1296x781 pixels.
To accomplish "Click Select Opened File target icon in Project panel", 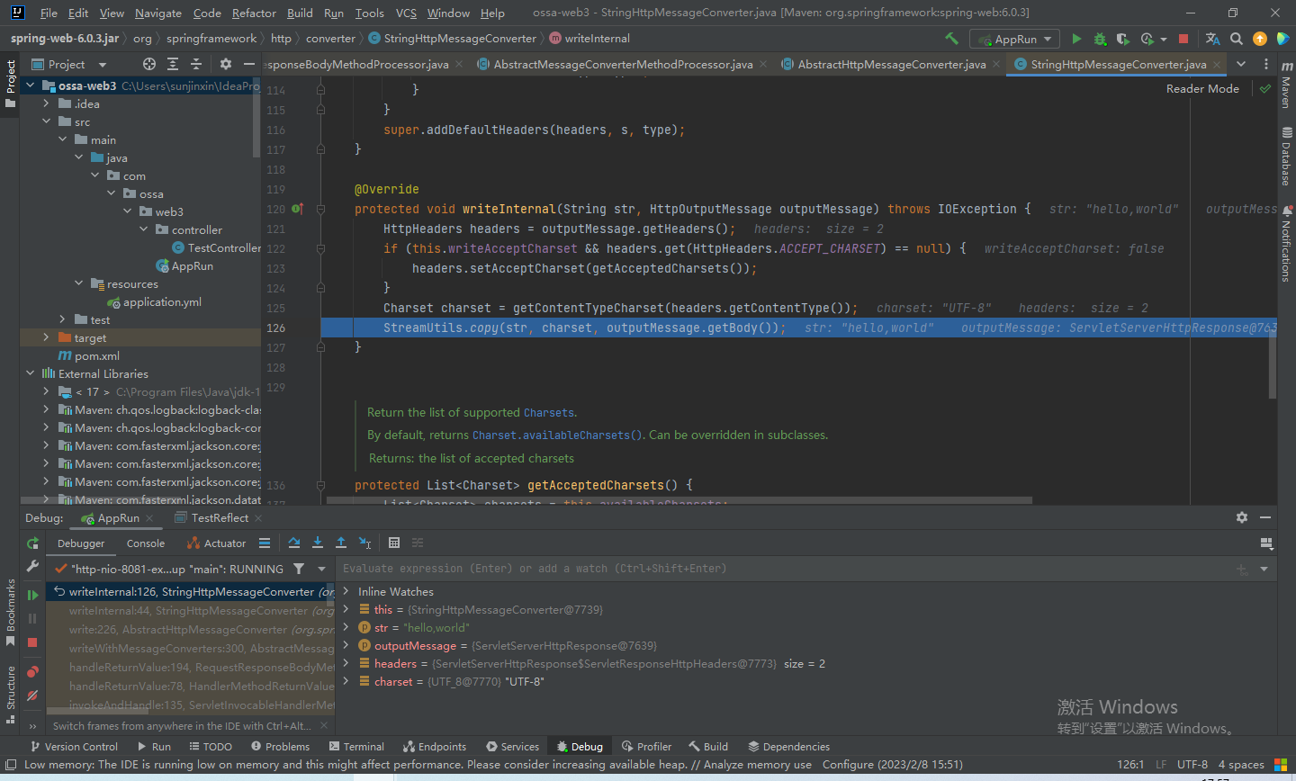I will click(149, 64).
